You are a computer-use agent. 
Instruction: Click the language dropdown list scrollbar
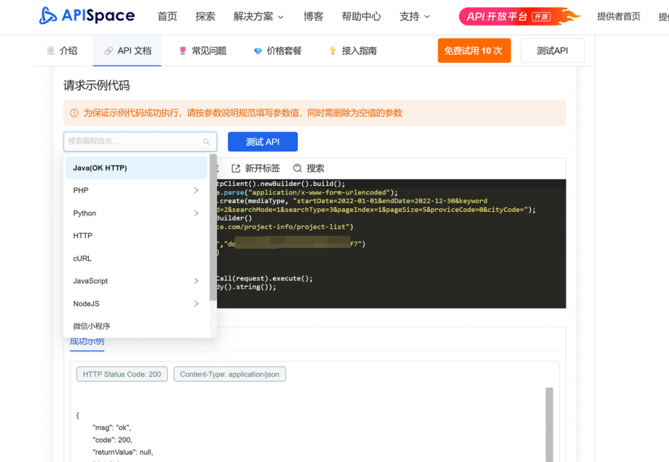[213, 227]
